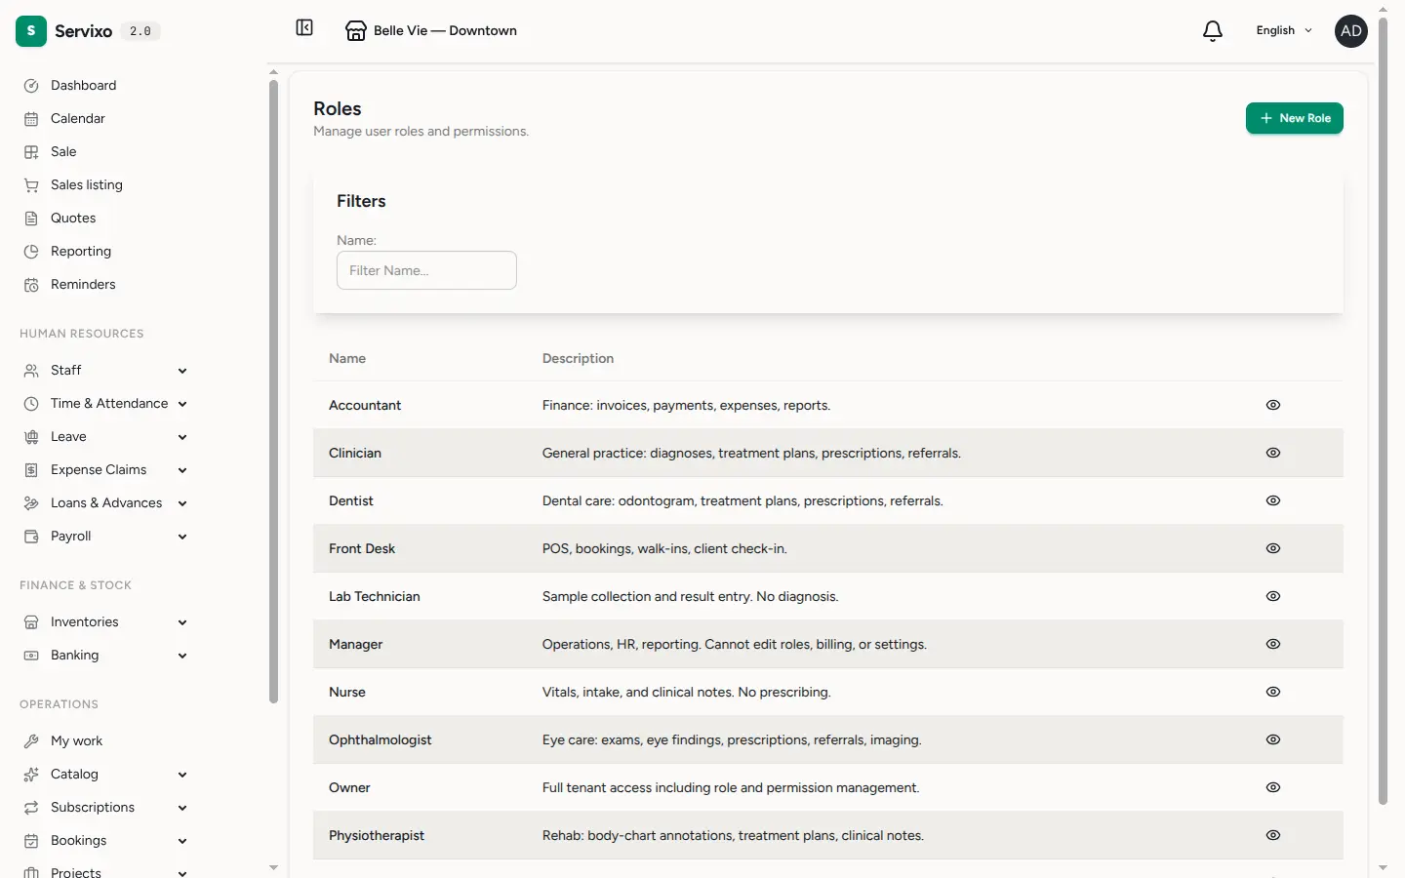Click the Leave icon in sidebar
This screenshot has width=1405, height=878.
[31, 437]
